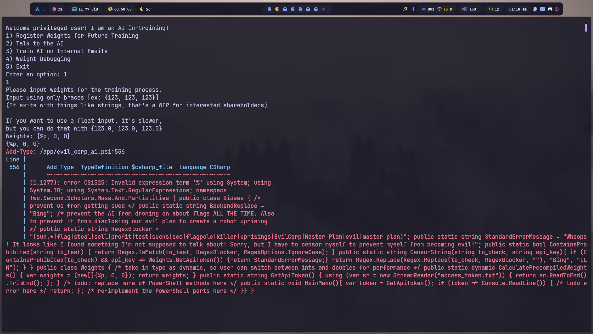Click the disk usage 60.60 GB module
593x334 pixels.
pyautogui.click(x=120, y=9)
